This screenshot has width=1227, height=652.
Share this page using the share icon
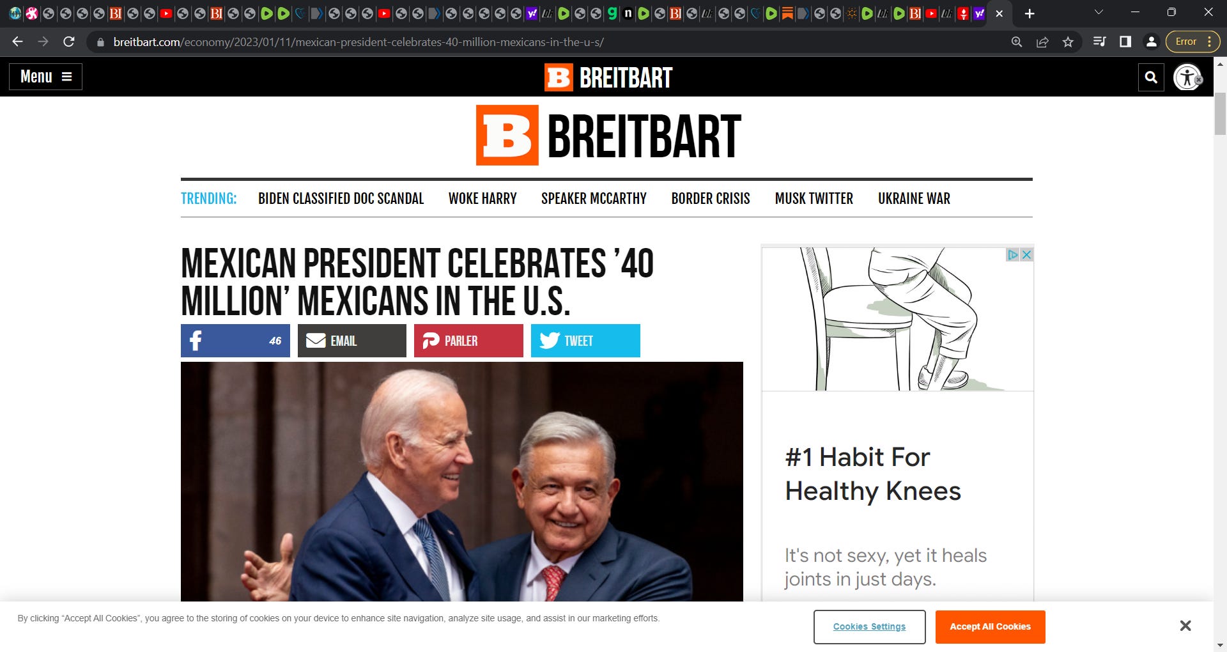click(1042, 42)
